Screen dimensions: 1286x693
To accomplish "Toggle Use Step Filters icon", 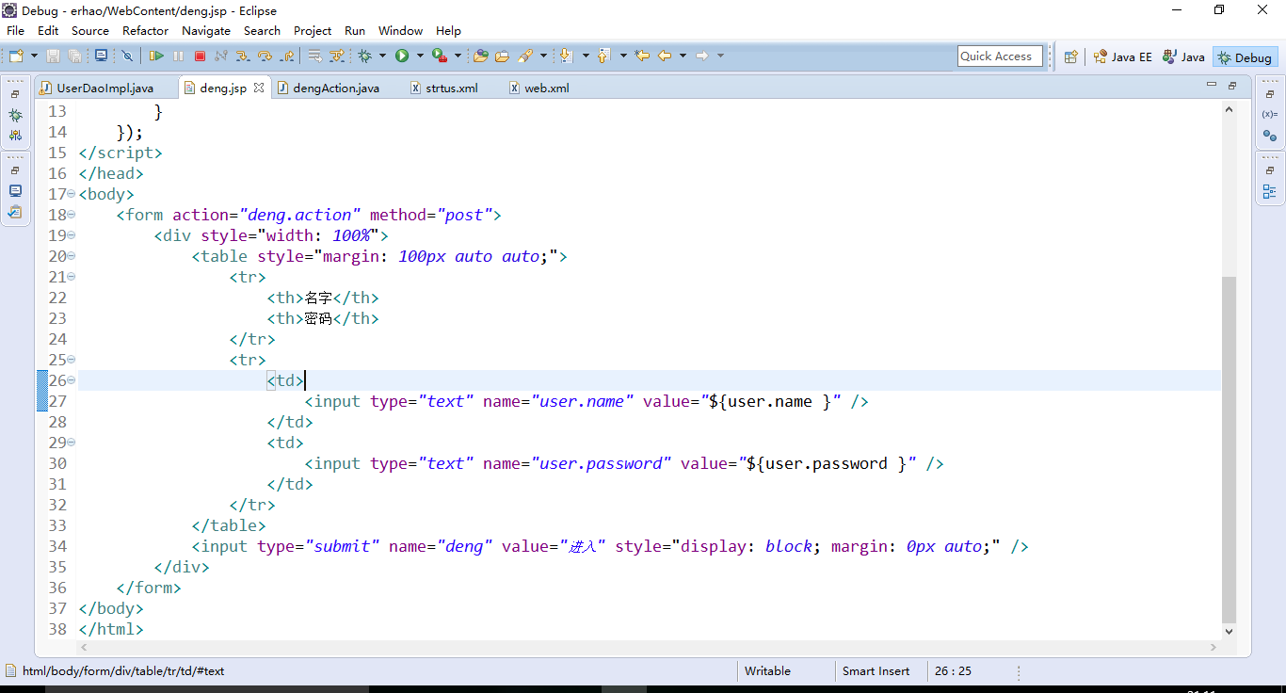I will tap(337, 56).
